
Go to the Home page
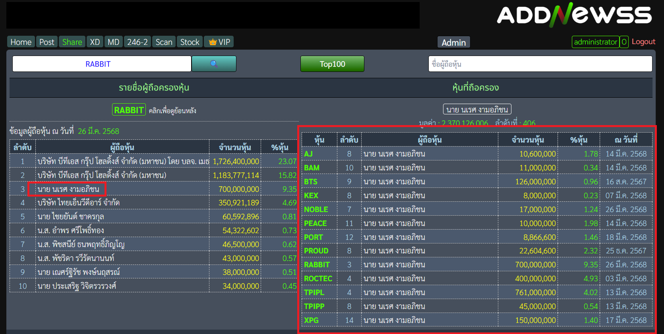point(21,42)
